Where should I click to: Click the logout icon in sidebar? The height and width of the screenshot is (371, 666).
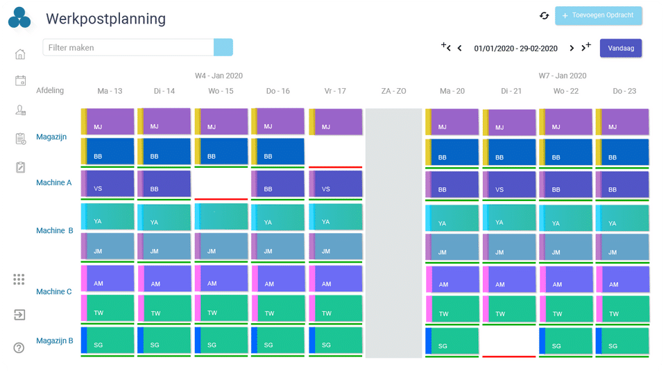tap(19, 315)
